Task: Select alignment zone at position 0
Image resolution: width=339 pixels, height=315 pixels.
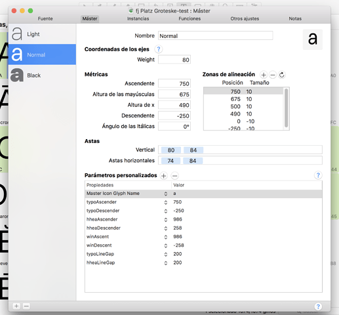Action: (243, 121)
